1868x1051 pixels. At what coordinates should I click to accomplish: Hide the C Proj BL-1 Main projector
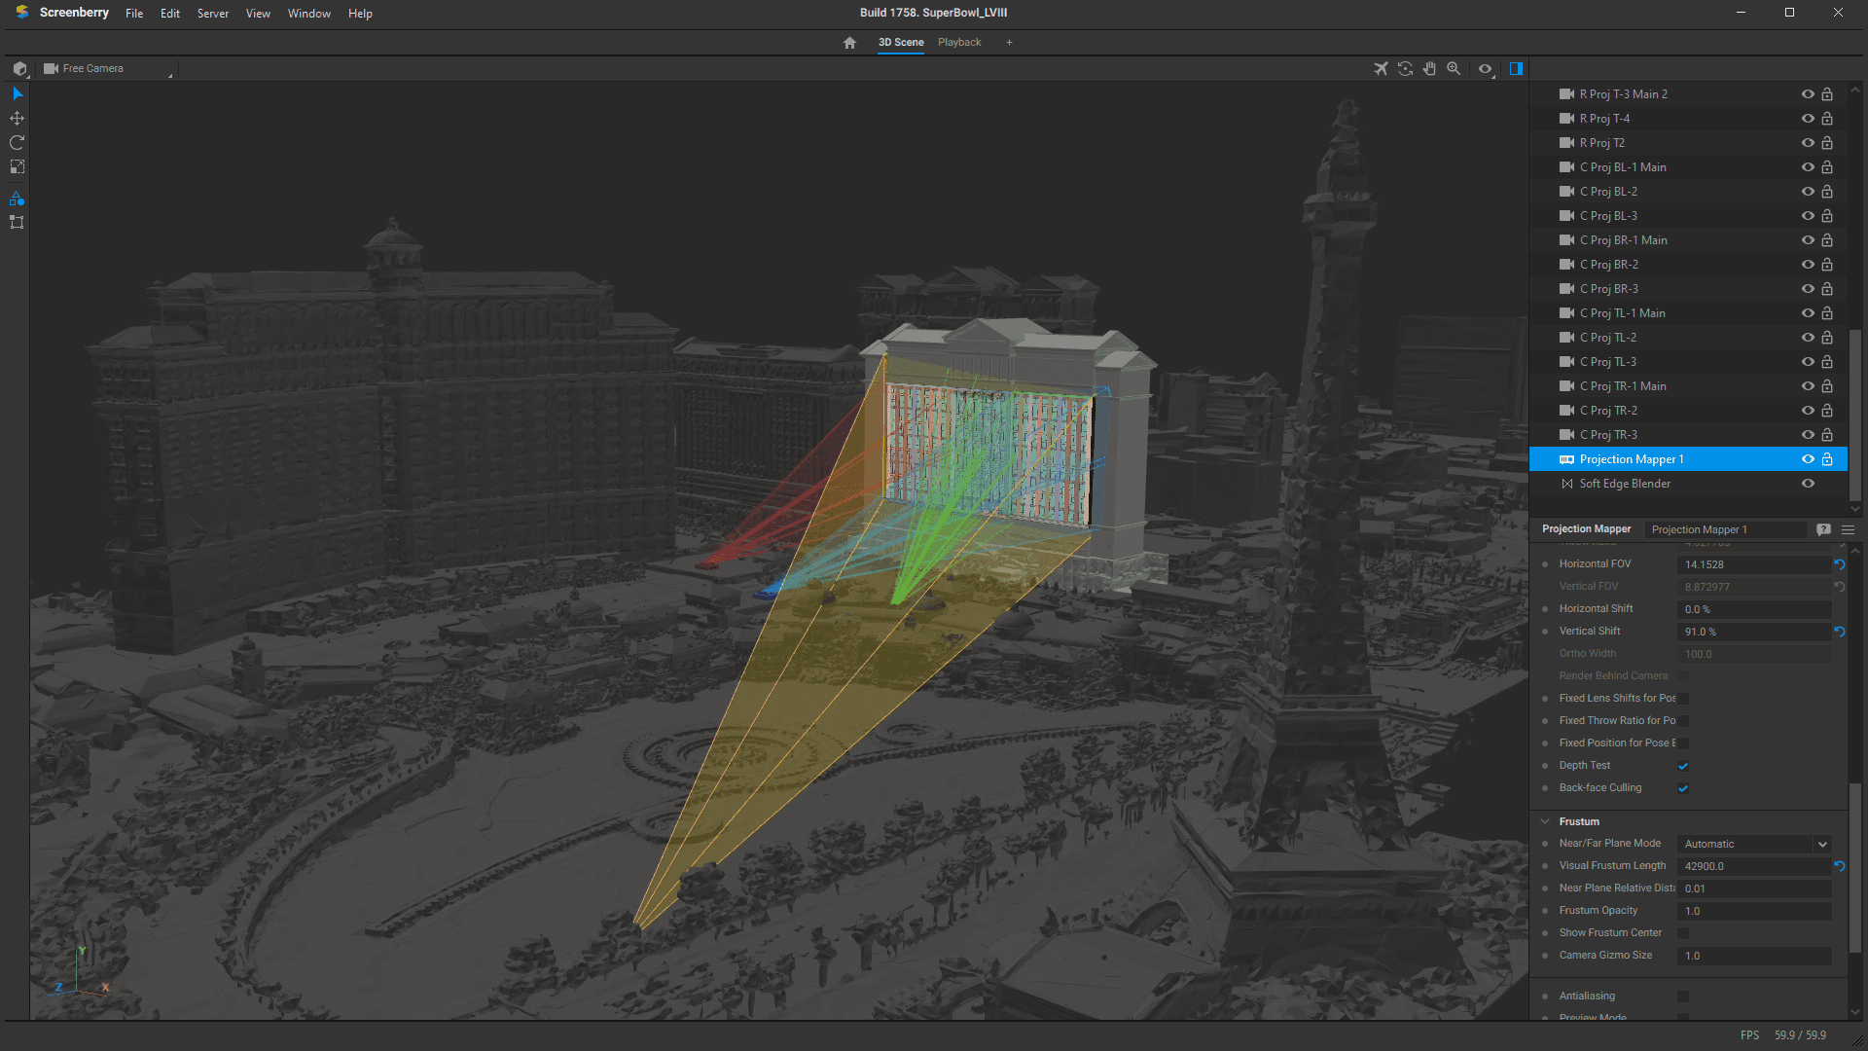click(x=1808, y=166)
